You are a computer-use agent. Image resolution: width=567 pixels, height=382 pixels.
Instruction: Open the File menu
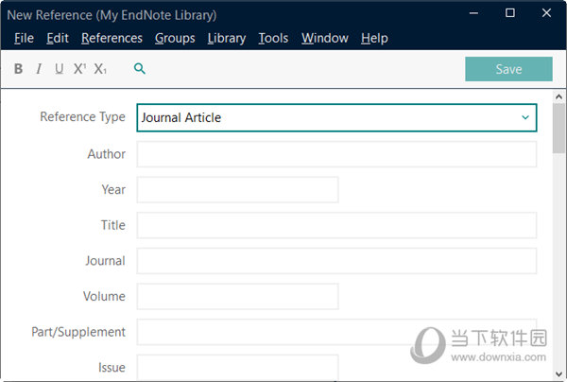[x=24, y=38]
